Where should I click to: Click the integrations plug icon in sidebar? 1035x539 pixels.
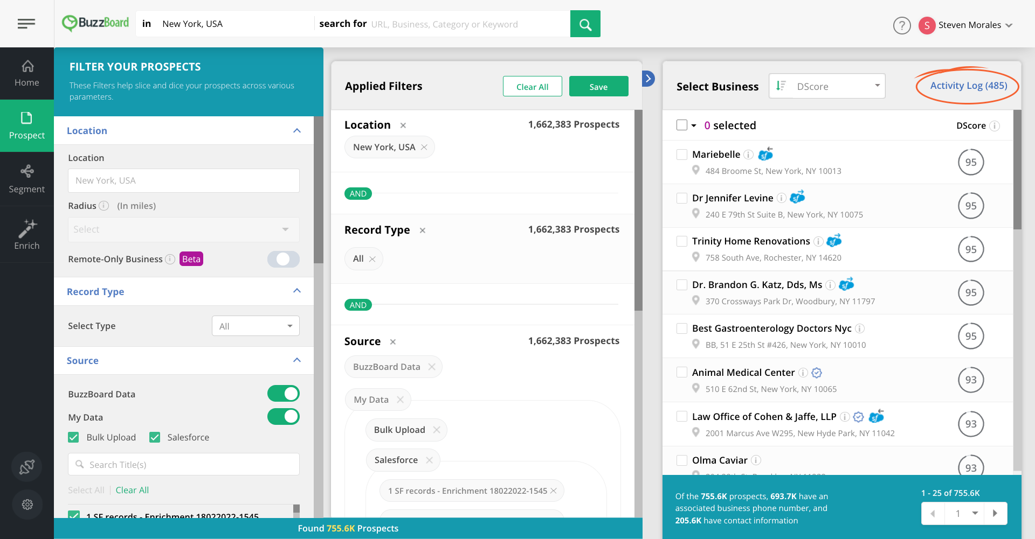coord(27,467)
